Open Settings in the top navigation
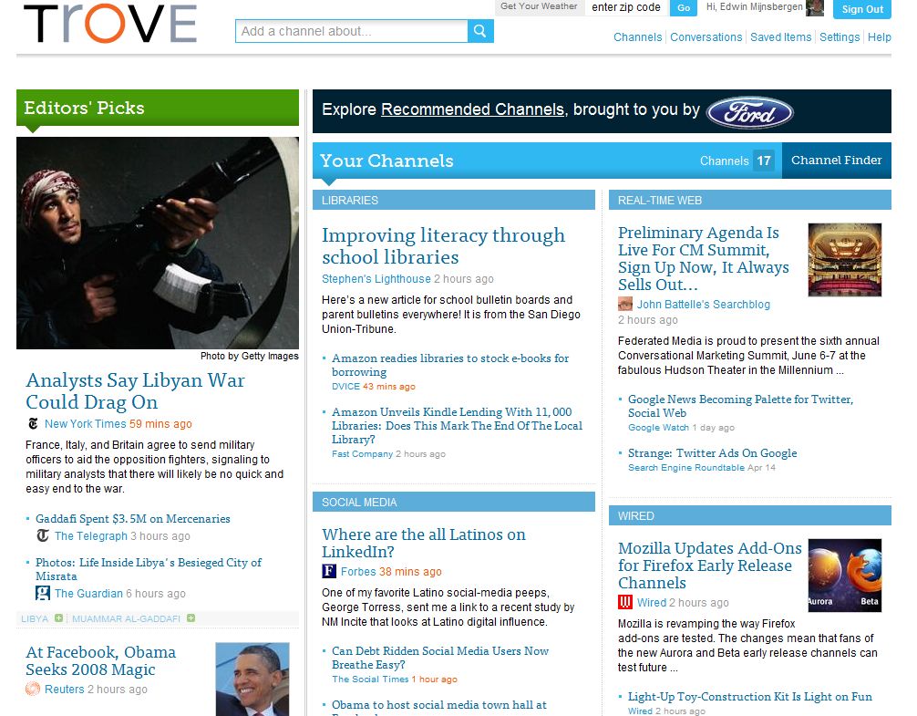 pos(840,36)
